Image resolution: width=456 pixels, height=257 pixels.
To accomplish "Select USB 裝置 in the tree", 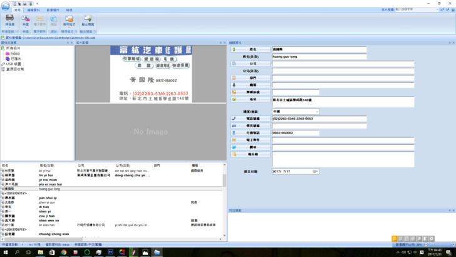I will (13, 64).
